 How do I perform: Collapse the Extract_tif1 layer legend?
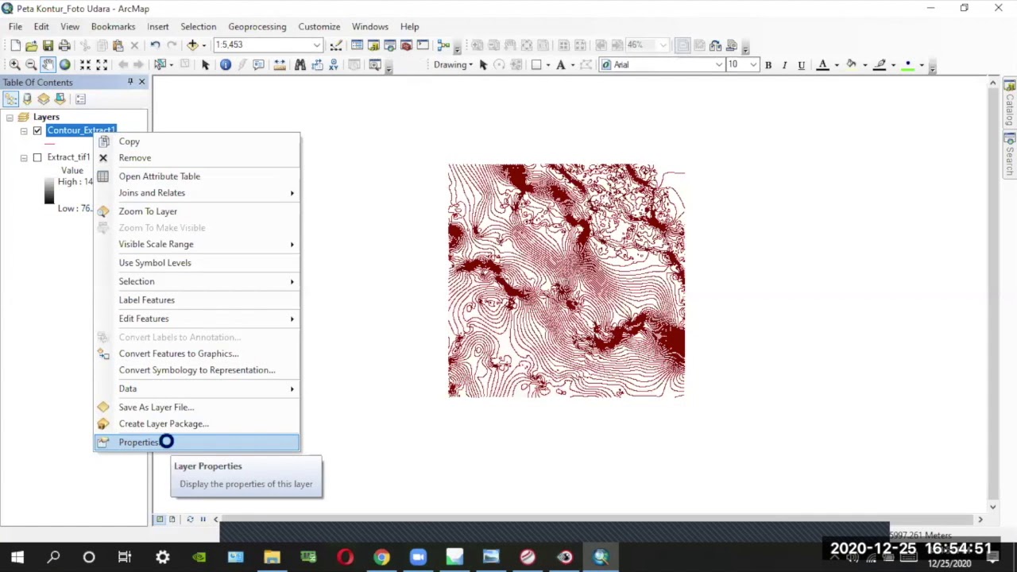coord(24,157)
